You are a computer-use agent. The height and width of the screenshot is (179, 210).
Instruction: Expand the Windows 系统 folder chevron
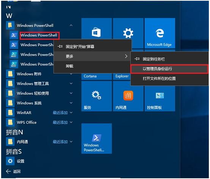click(71, 103)
